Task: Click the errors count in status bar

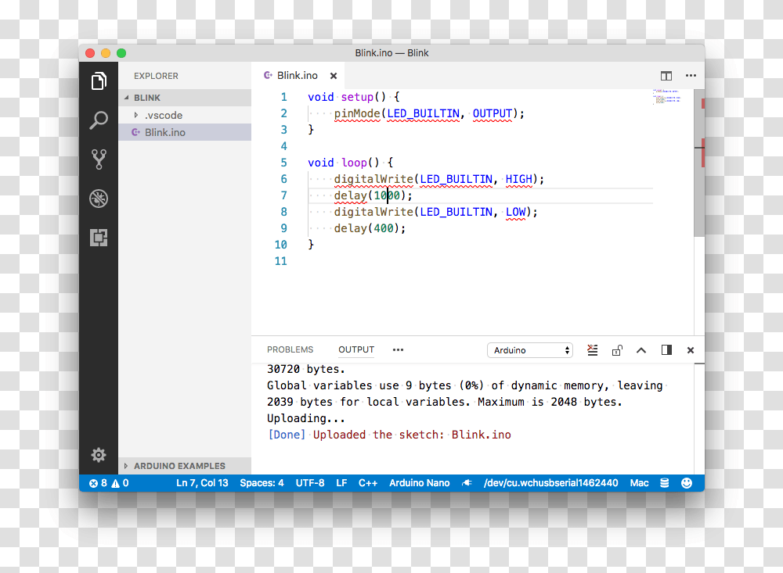Action: (x=98, y=483)
